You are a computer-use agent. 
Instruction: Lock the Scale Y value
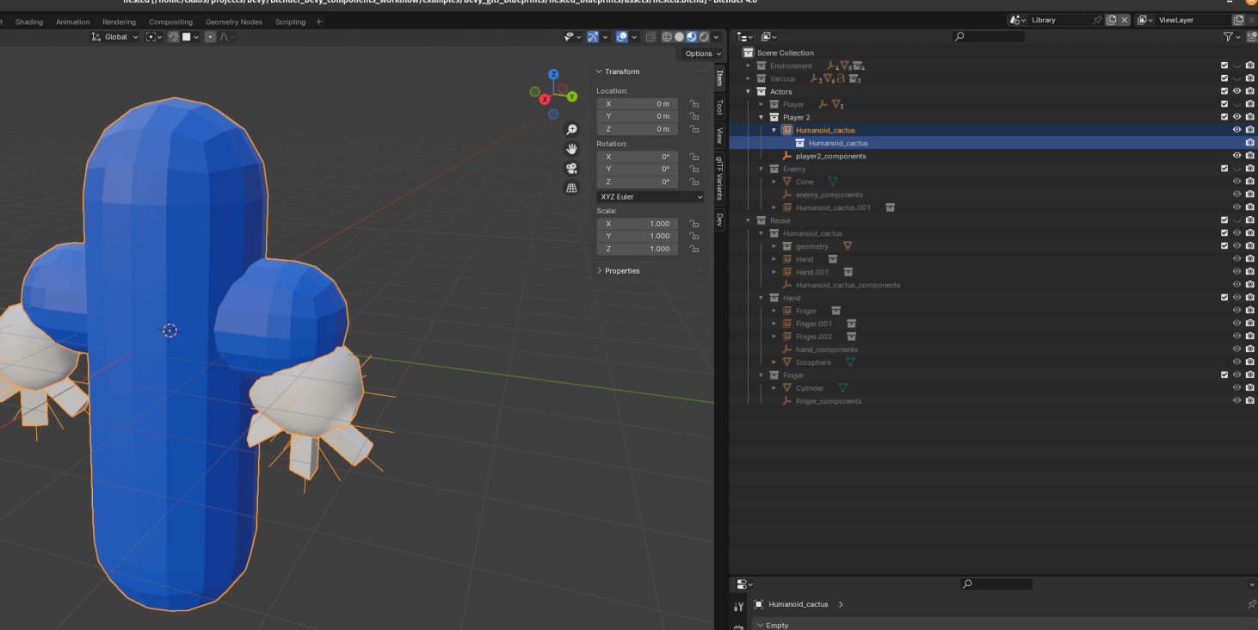click(694, 236)
